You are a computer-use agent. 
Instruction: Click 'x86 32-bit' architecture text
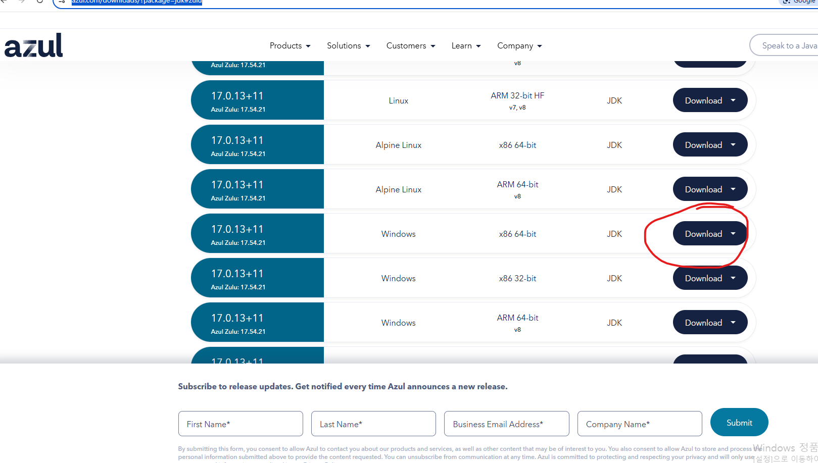517,278
